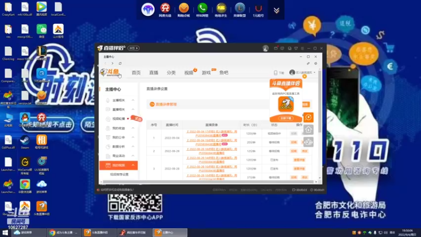421x237 pixels.
Task: Open the Windows Start menu
Action: tap(5, 232)
